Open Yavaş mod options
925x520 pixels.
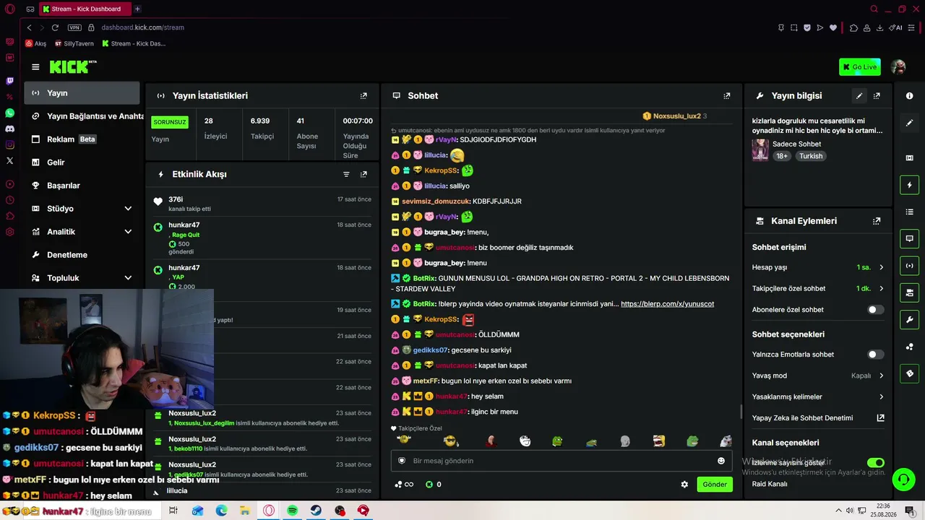[x=818, y=376]
